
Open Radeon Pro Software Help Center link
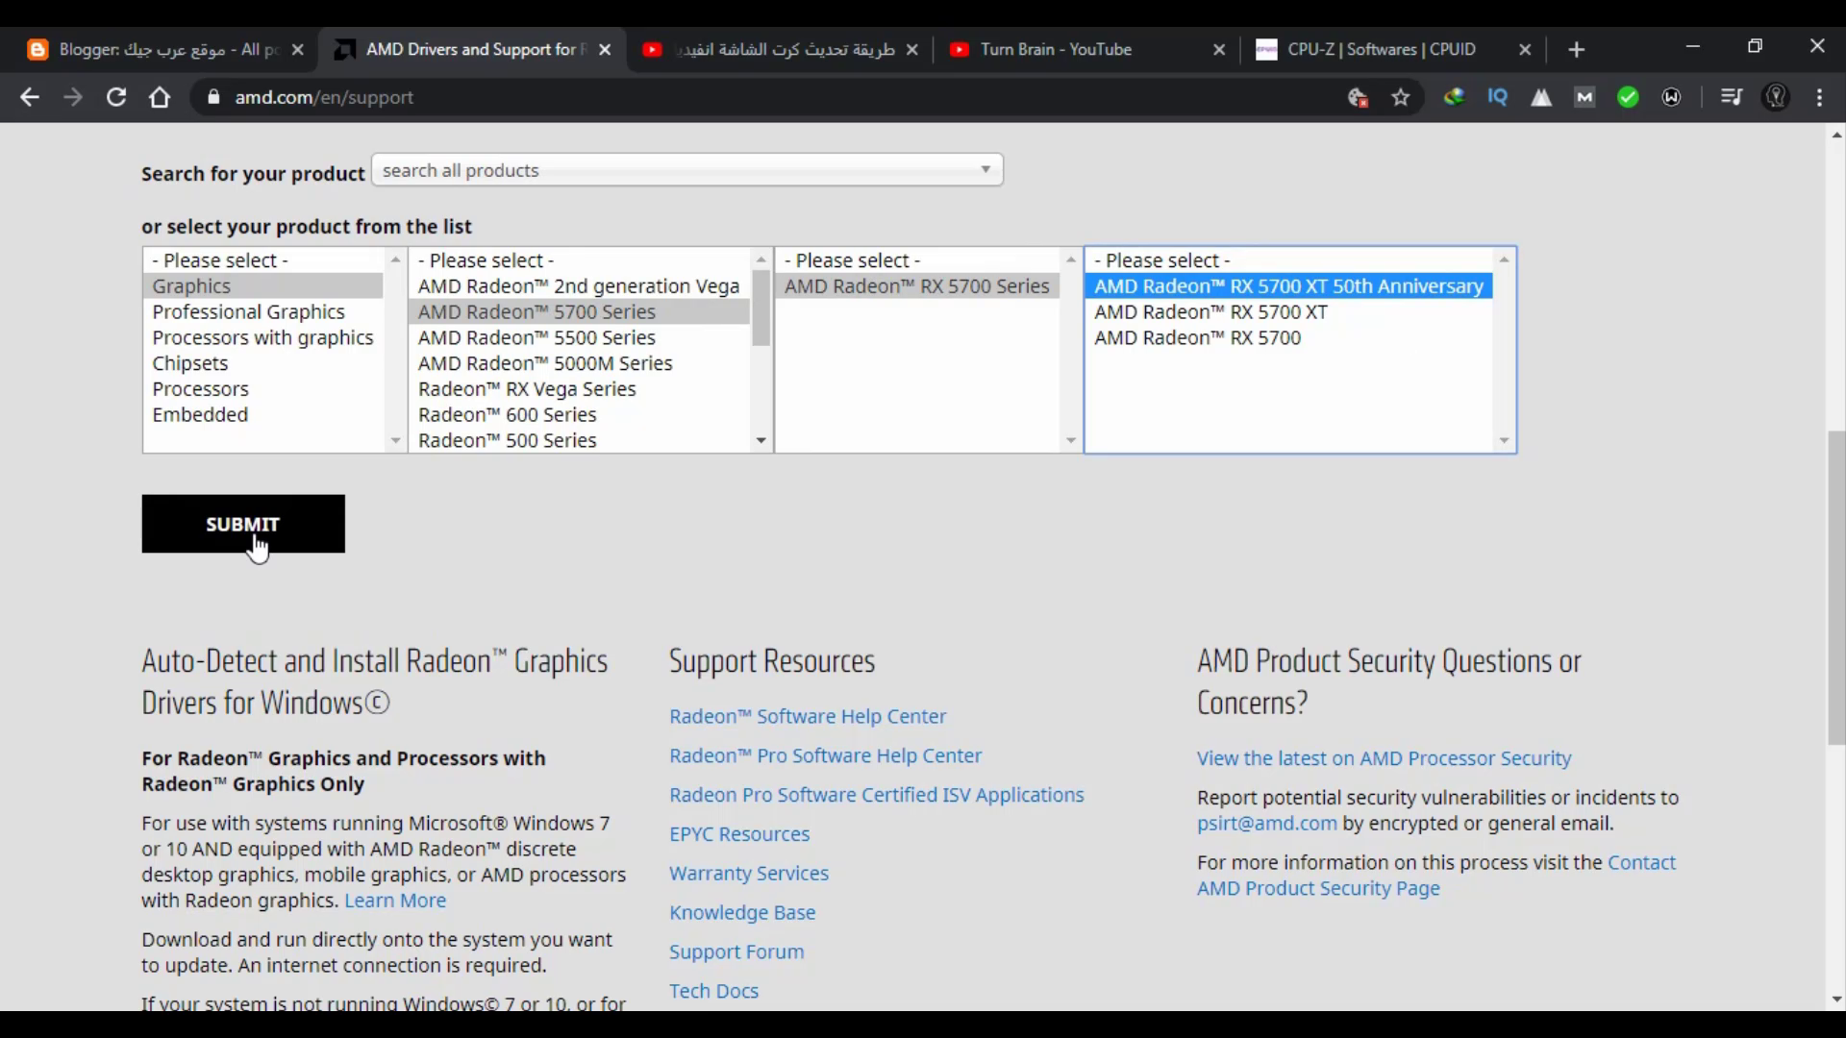pyautogui.click(x=826, y=756)
